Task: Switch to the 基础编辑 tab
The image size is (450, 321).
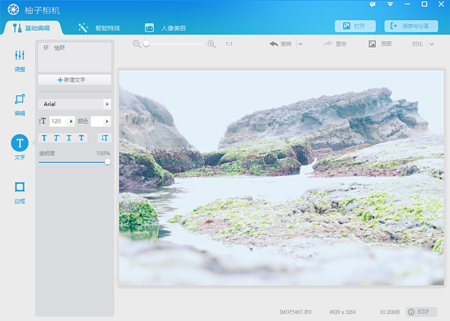Action: point(31,28)
